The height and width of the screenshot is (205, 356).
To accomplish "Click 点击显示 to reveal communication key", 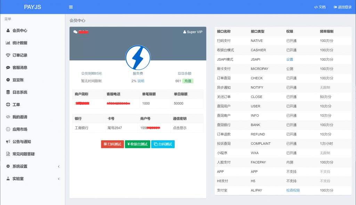I will click(180, 128).
